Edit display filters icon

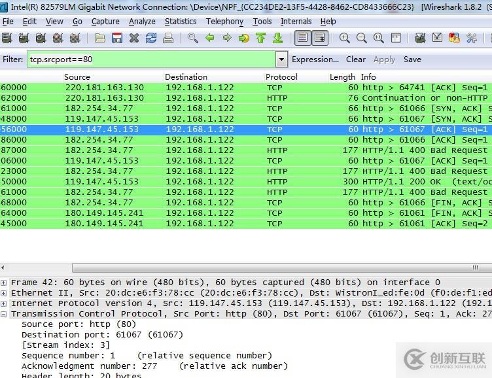pos(437,38)
